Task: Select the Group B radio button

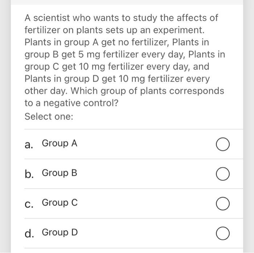Action: [x=222, y=174]
